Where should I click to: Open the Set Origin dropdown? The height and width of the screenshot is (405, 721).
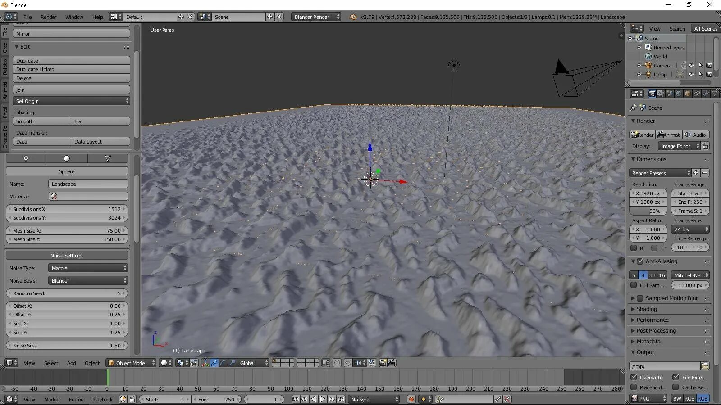(x=72, y=101)
